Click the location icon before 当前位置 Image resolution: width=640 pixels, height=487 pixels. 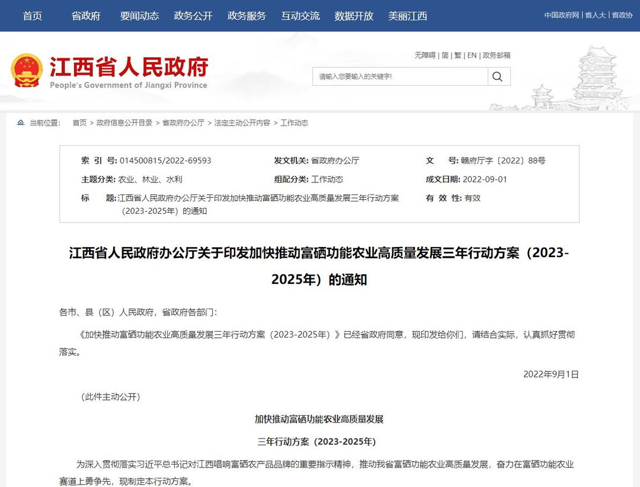point(20,123)
